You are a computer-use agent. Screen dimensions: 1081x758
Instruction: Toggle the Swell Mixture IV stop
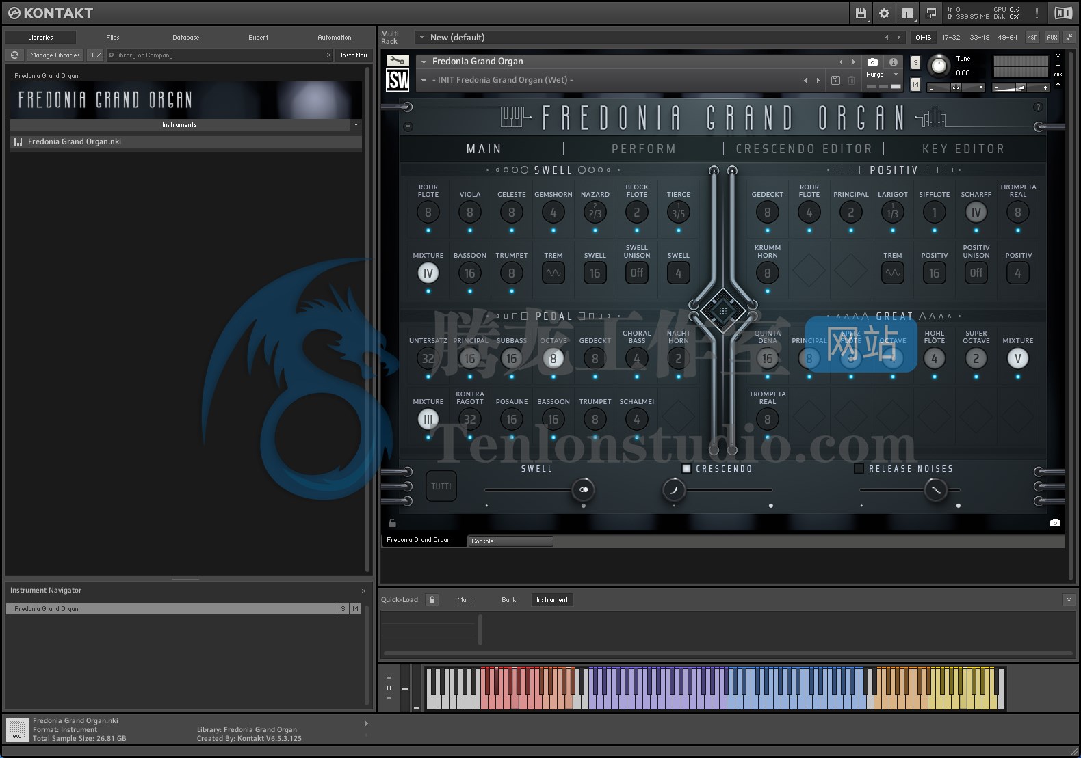tap(428, 273)
